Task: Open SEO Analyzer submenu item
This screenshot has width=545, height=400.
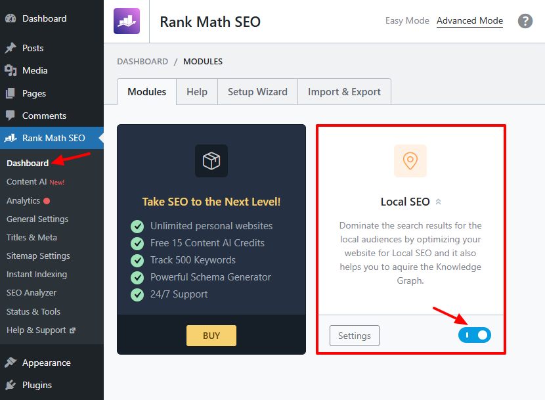Action: [x=32, y=293]
